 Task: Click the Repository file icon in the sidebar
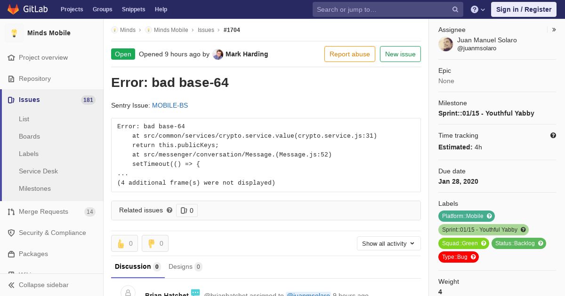pos(11,78)
